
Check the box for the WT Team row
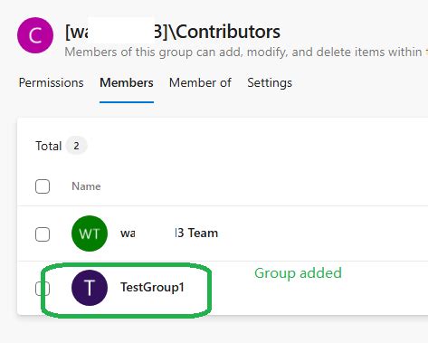[43, 234]
